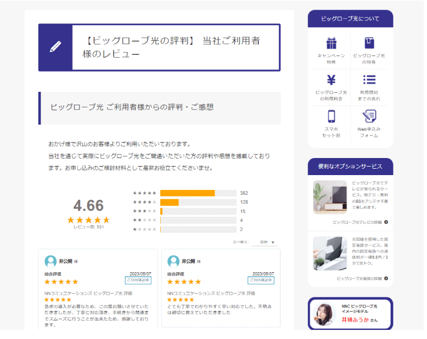This screenshot has width=427, height=339.
Task: Click the two-star rating bar with 4
Action: click(x=198, y=220)
